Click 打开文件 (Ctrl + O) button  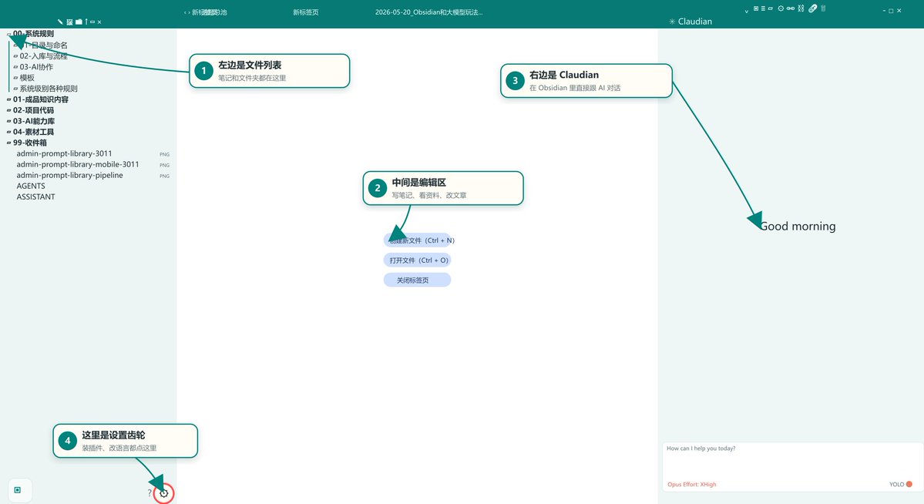pyautogui.click(x=417, y=260)
